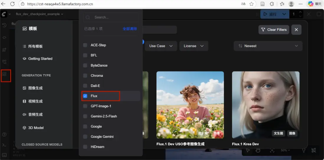The image size is (324, 160).
Task: Open the templates sidebar icon
Action: click(x=4, y=74)
